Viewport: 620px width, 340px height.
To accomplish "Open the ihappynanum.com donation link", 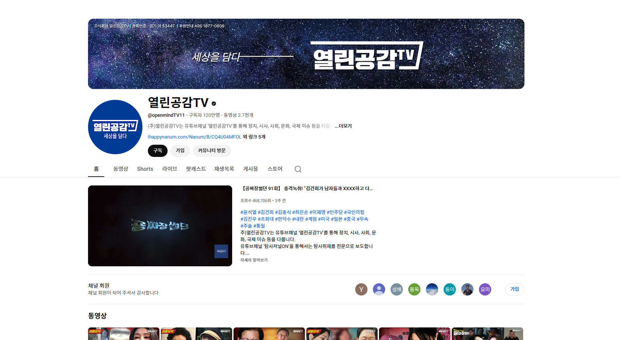I will [194, 137].
